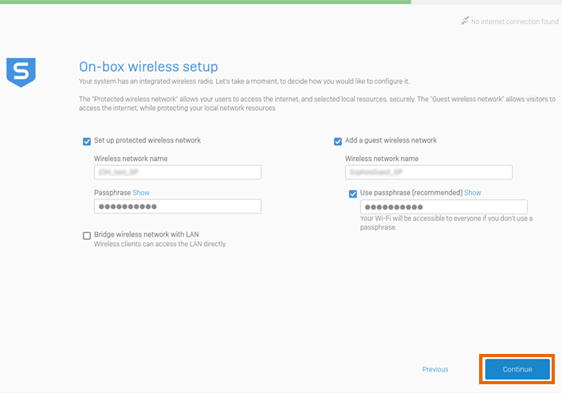Select the guest wireless network name field
The width and height of the screenshot is (562, 393).
428,172
